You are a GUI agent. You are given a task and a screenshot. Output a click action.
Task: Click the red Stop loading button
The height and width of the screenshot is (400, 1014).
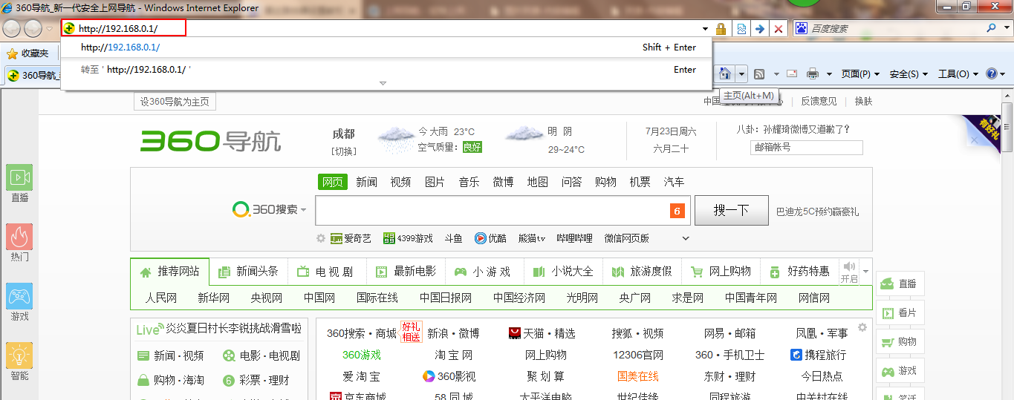point(778,28)
